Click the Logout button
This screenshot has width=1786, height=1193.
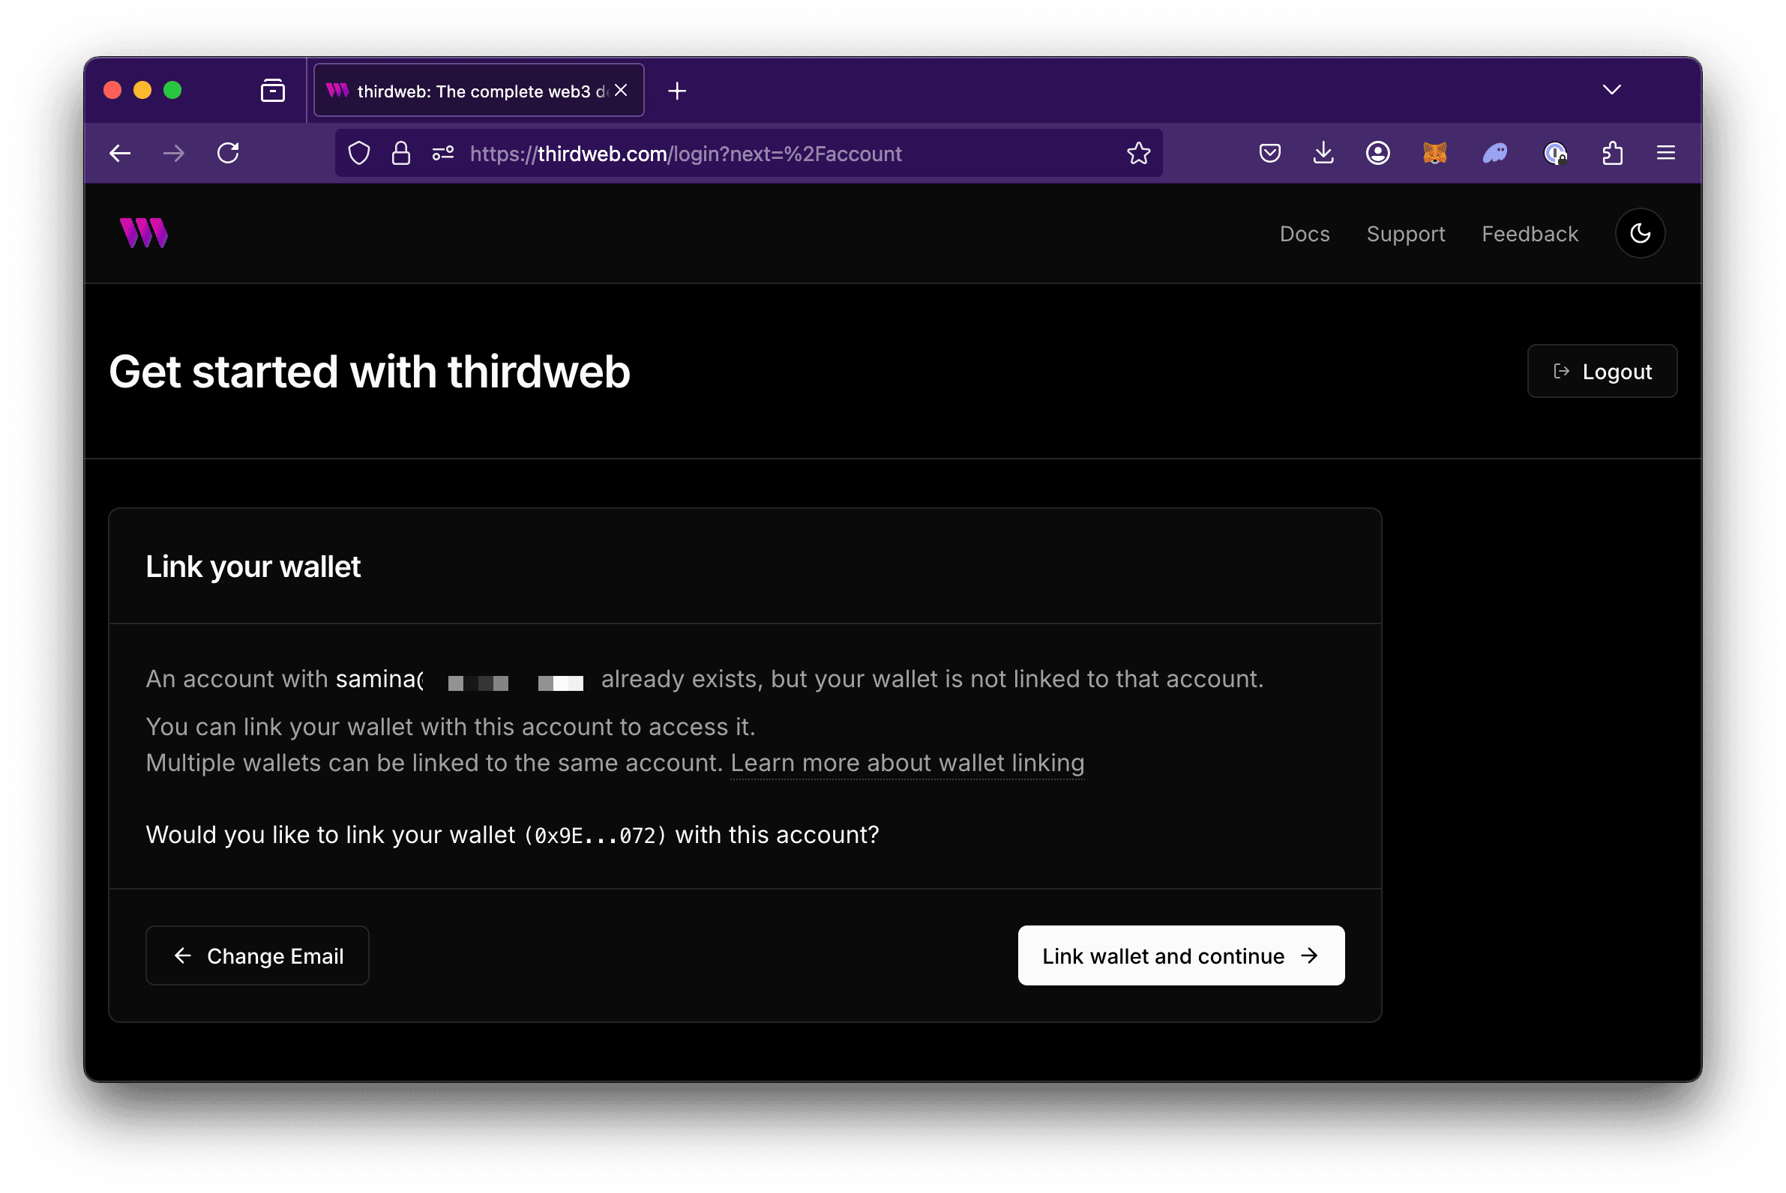pyautogui.click(x=1601, y=371)
